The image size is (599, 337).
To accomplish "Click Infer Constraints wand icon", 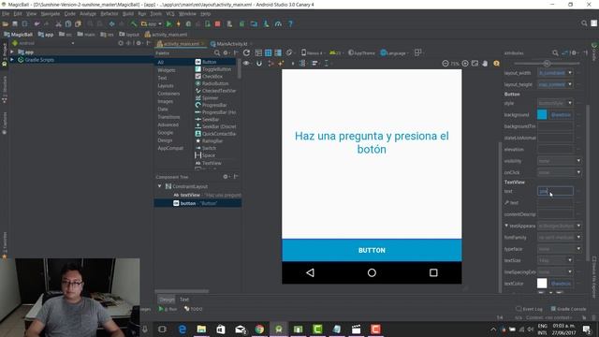I will [x=281, y=64].
